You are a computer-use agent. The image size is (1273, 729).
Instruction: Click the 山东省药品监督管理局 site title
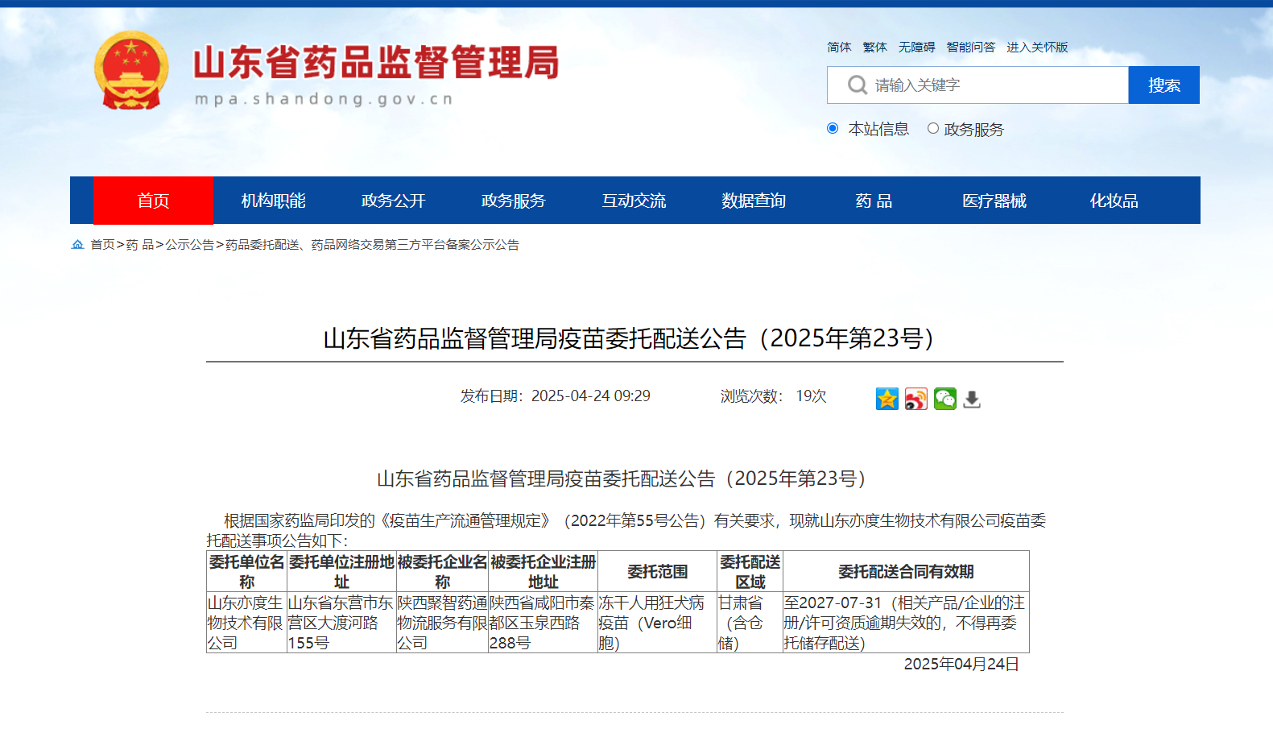point(376,62)
